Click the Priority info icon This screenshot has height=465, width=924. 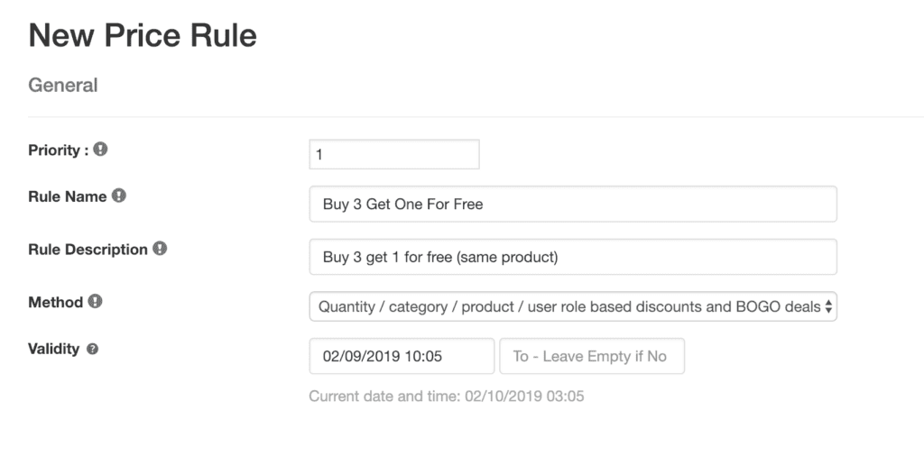pyautogui.click(x=100, y=149)
